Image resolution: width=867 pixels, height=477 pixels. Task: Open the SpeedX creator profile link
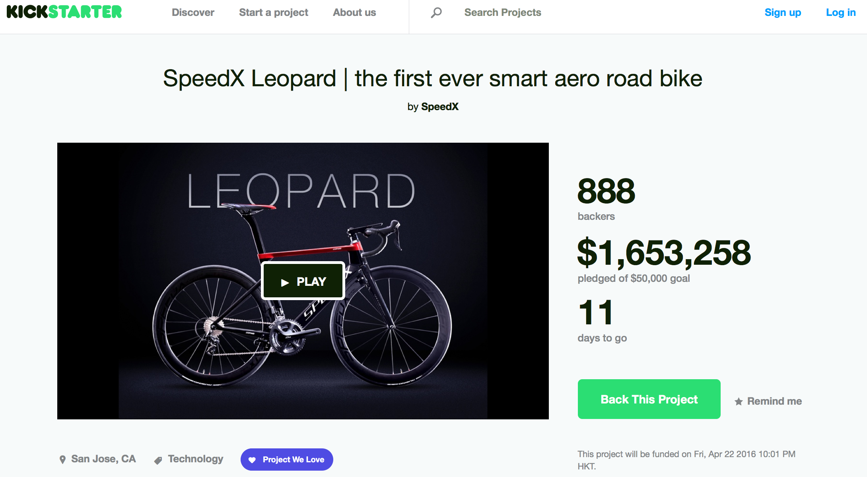coord(439,107)
